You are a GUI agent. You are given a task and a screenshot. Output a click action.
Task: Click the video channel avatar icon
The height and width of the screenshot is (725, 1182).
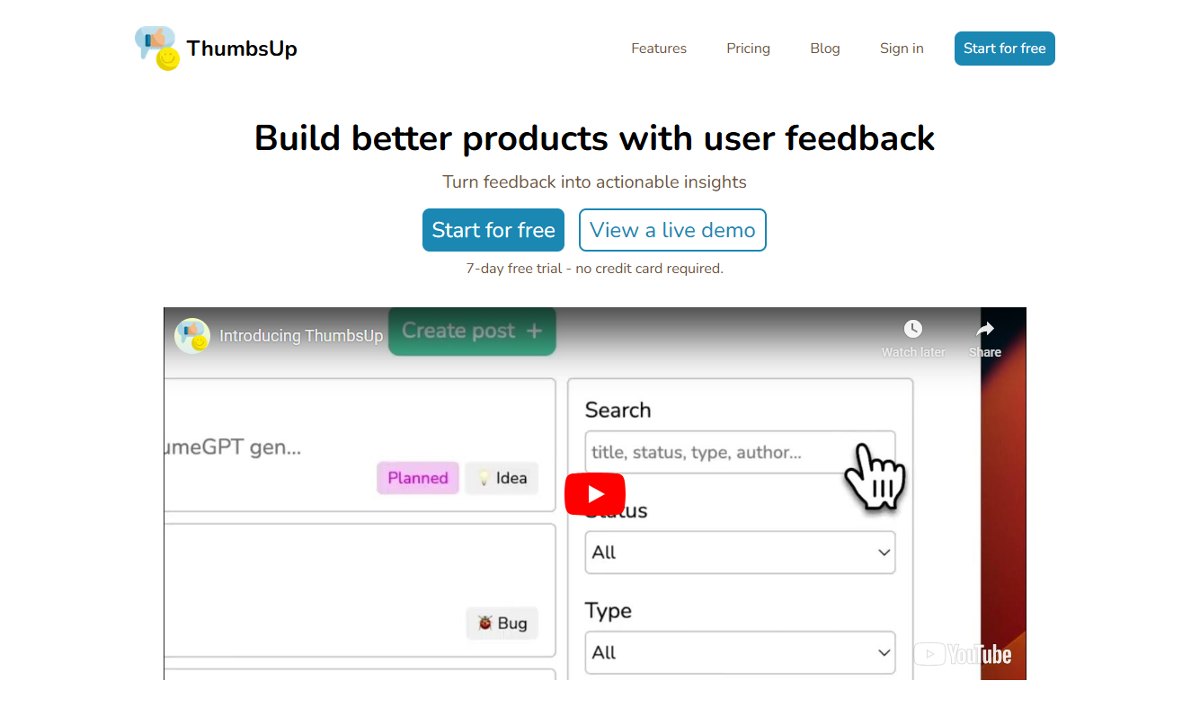(x=192, y=336)
